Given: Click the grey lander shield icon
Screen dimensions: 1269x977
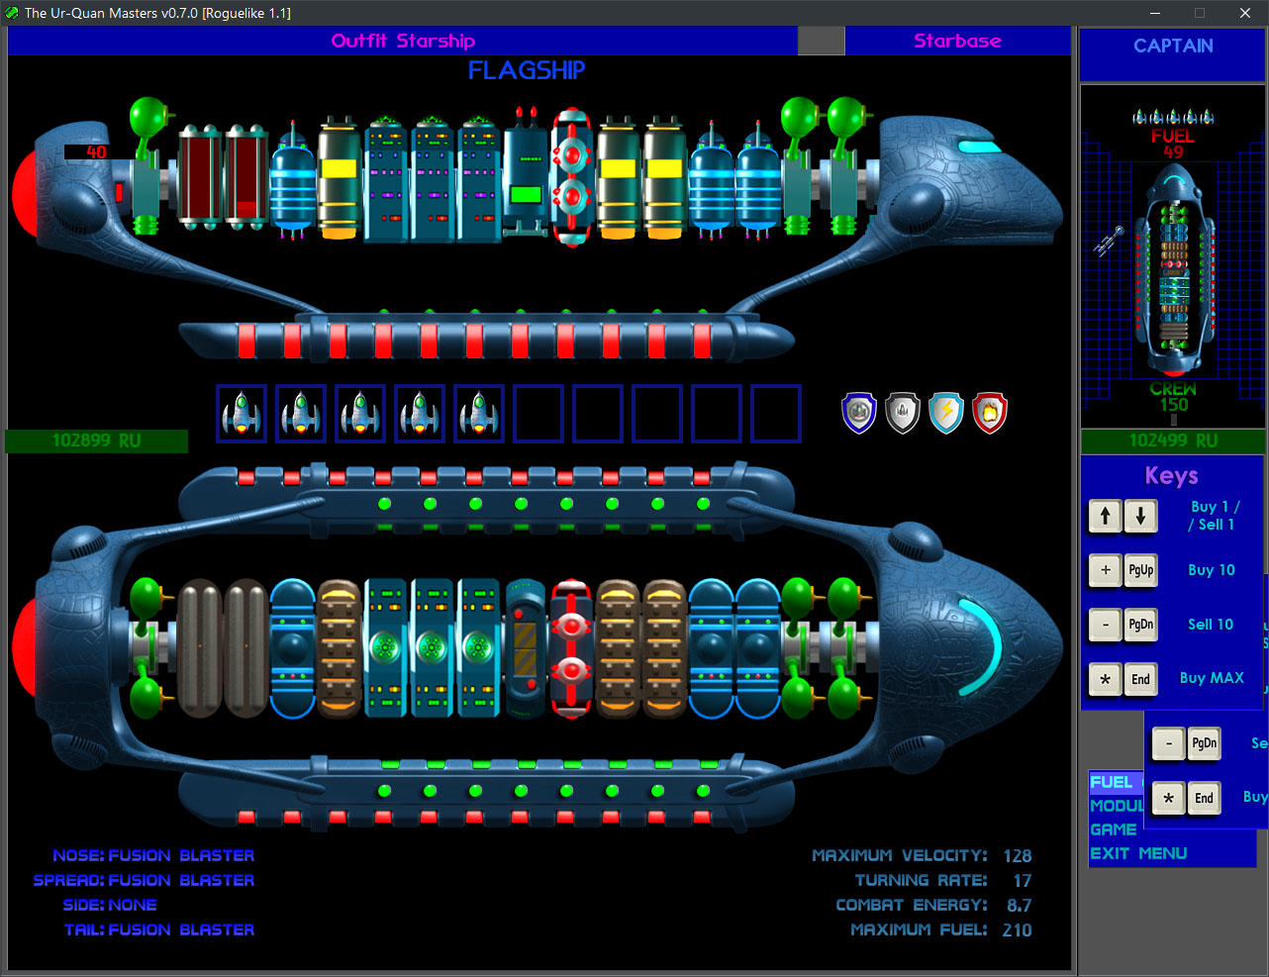Looking at the screenshot, I should tap(903, 413).
